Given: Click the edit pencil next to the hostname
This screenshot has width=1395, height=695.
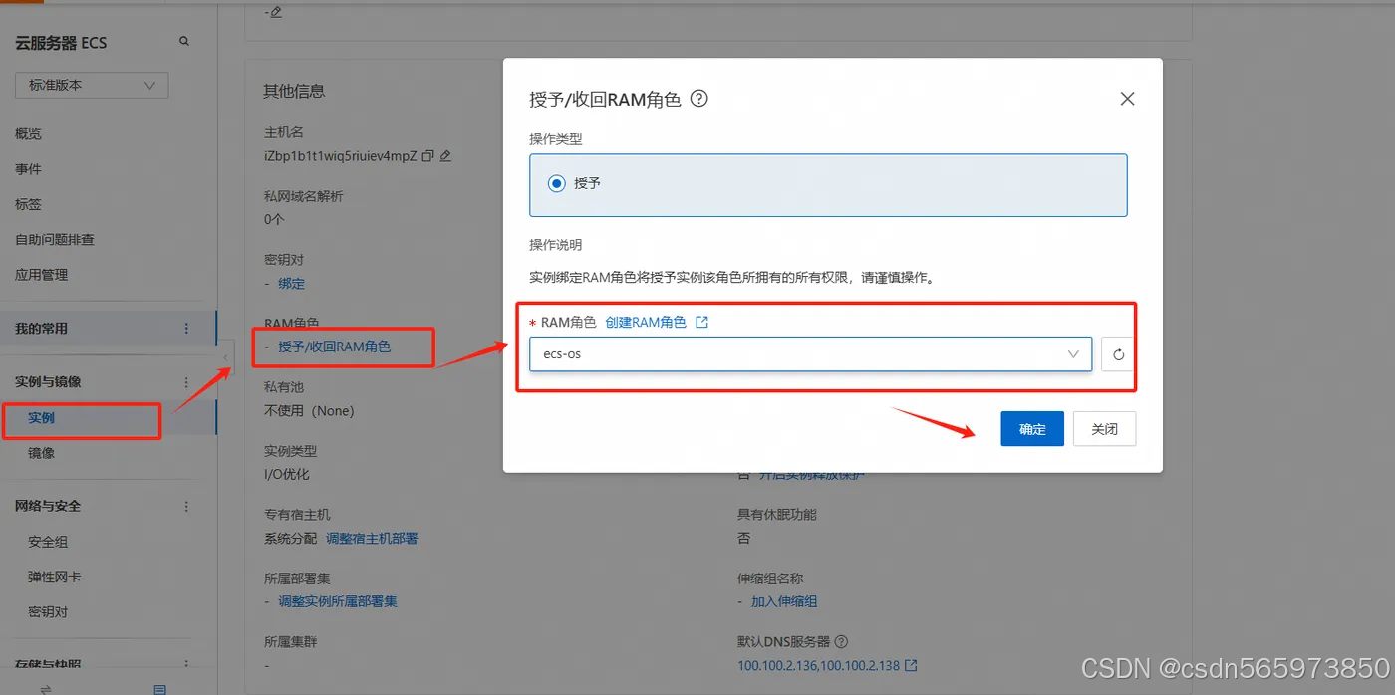Looking at the screenshot, I should point(445,156).
